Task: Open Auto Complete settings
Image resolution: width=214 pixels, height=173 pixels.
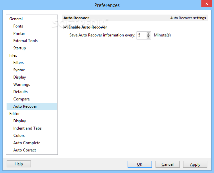Action: (27, 143)
